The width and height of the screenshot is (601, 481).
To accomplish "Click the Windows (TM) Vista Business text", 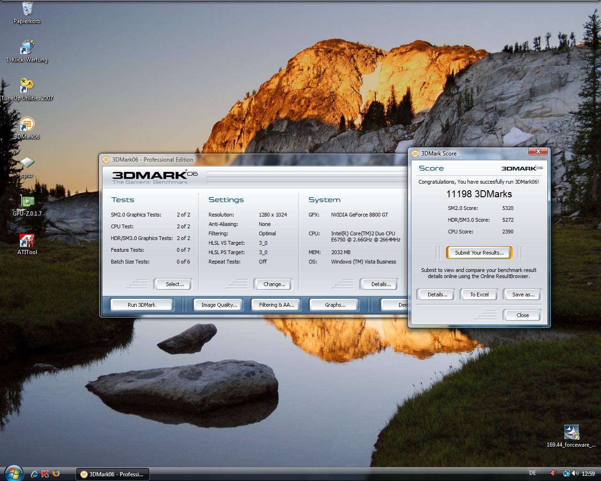I will [x=363, y=262].
